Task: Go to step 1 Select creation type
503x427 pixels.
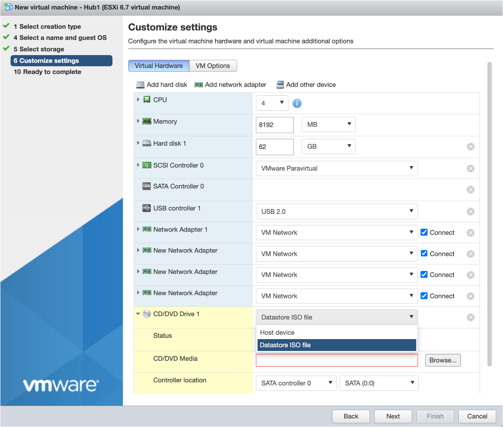Action: (47, 27)
